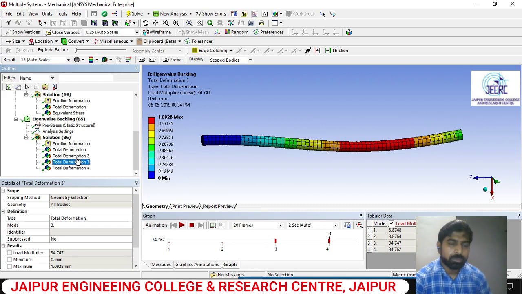Select the pan tool icon
The width and height of the screenshot is (522, 294).
click(155, 23)
